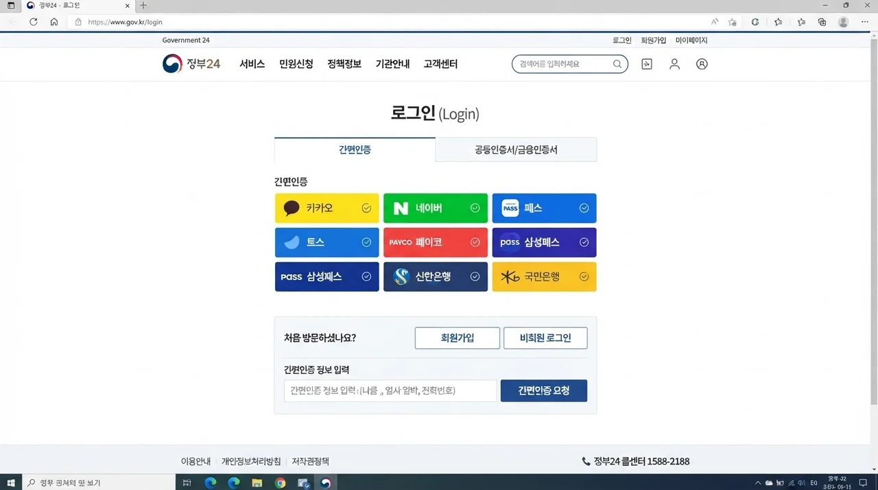Open the browser three-dot settings menu

(x=865, y=22)
